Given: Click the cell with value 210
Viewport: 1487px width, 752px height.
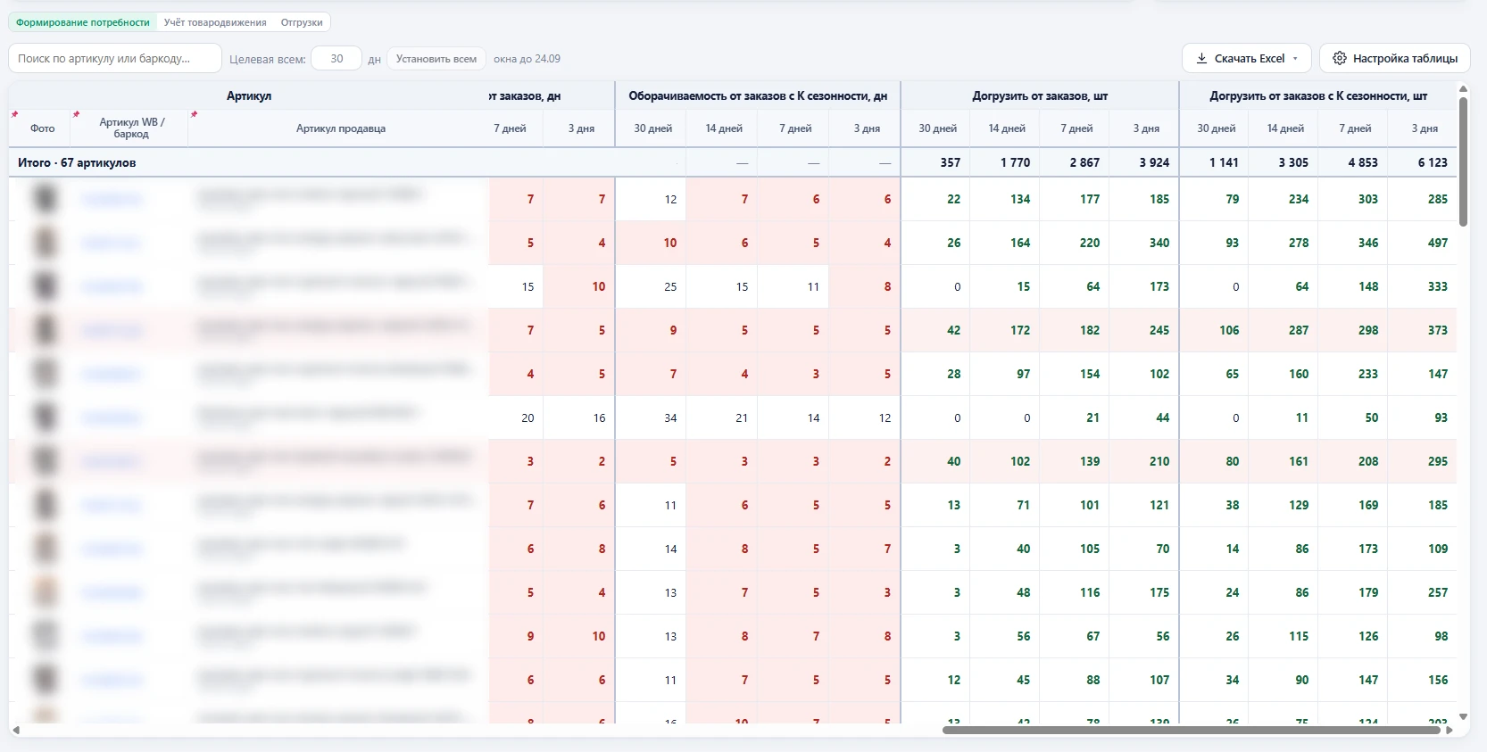Looking at the screenshot, I should 1144,461.
